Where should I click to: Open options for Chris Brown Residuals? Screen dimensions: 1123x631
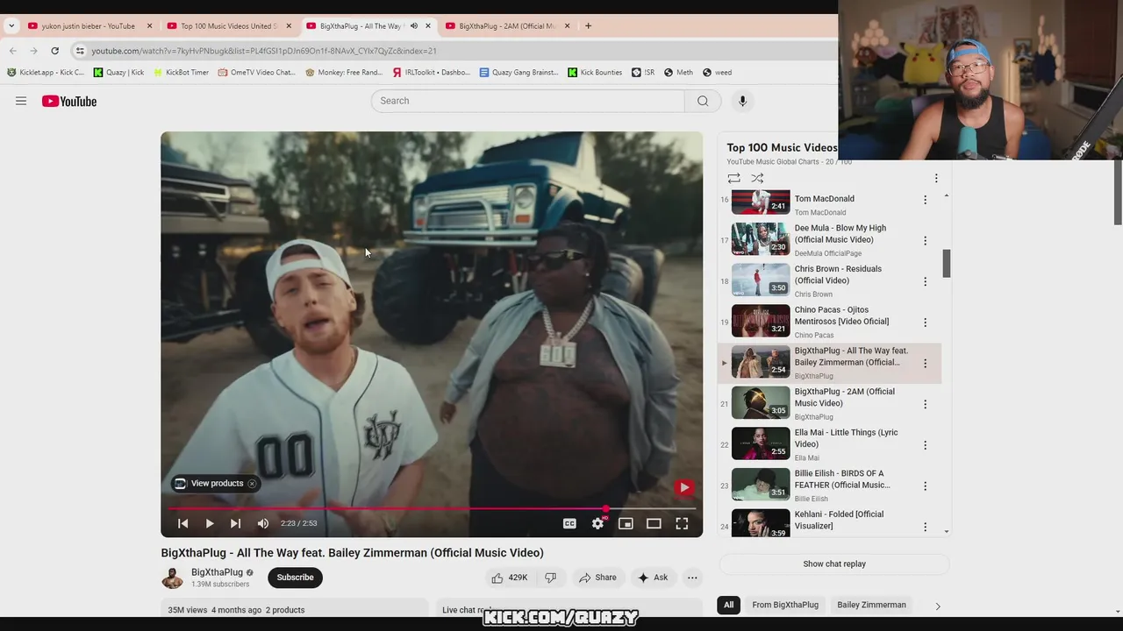pyautogui.click(x=925, y=281)
